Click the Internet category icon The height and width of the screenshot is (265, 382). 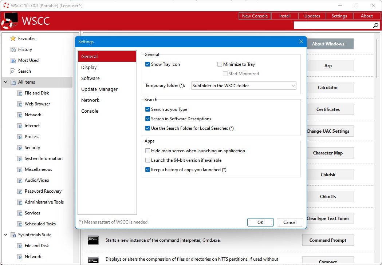tap(20, 126)
